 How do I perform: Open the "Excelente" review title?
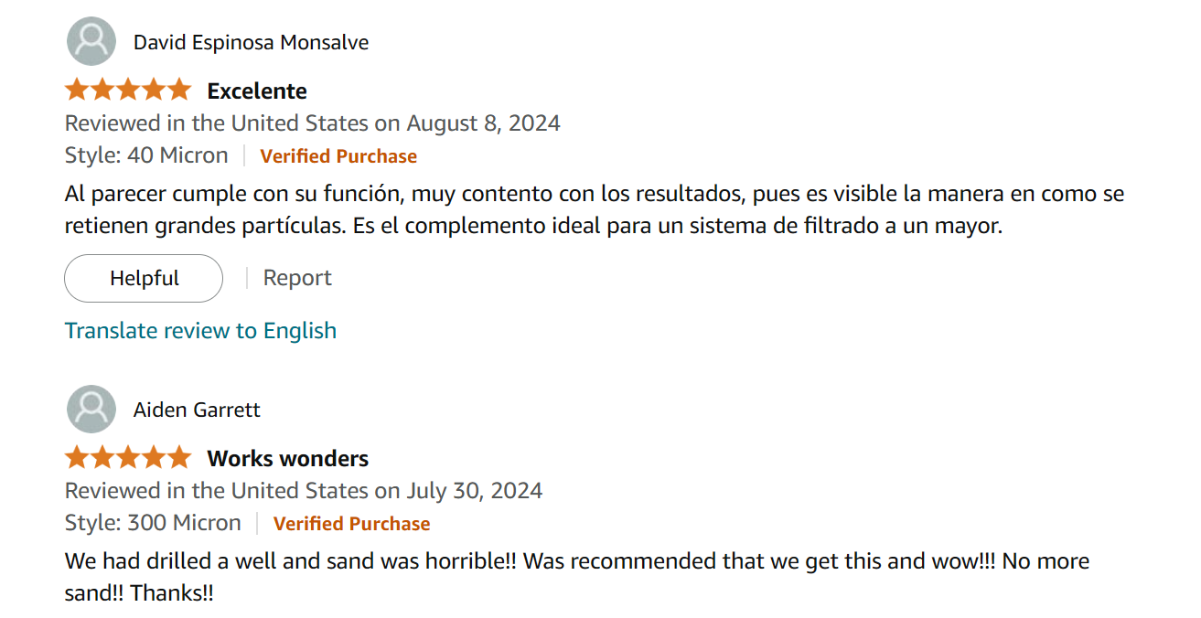[x=257, y=91]
